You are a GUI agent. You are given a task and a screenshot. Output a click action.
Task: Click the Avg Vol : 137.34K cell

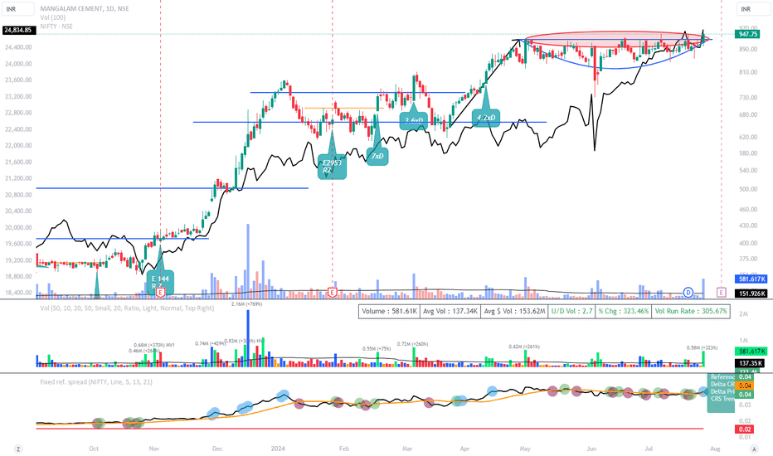pos(450,312)
